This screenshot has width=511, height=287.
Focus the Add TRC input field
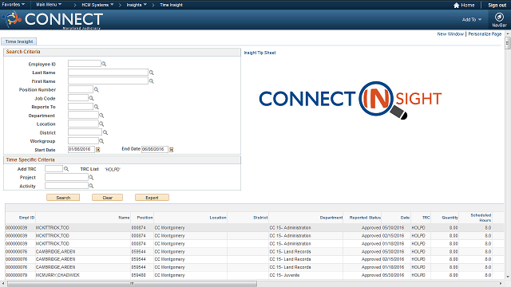coord(53,168)
